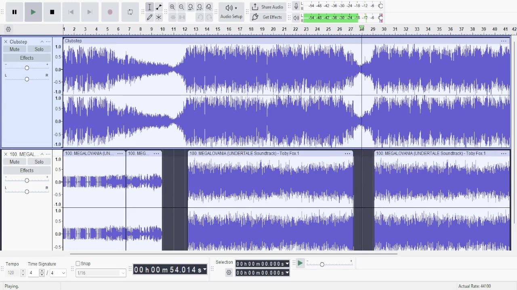The height and width of the screenshot is (290, 517).
Task: Click the Zoom Out magnifier
Action: [x=181, y=7]
